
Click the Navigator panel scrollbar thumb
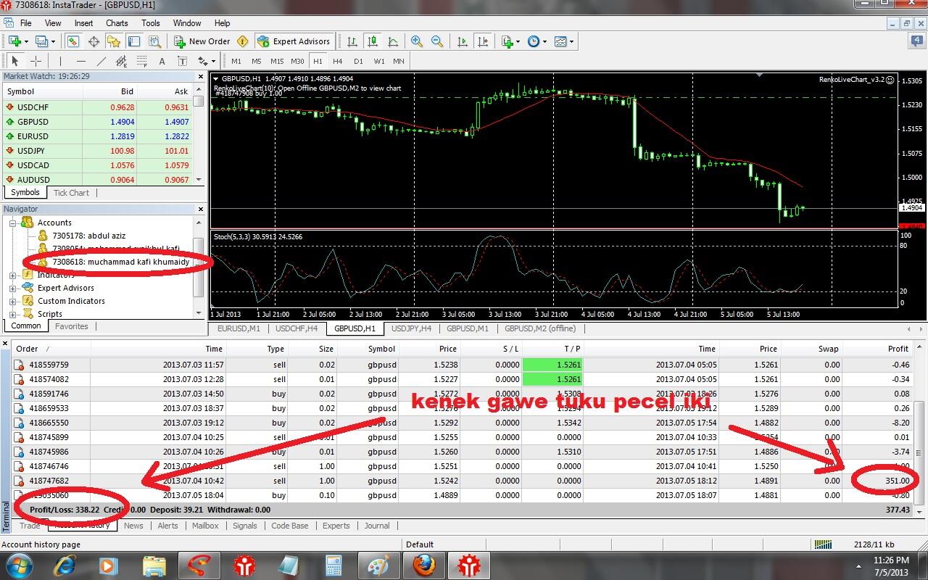pyautogui.click(x=199, y=267)
